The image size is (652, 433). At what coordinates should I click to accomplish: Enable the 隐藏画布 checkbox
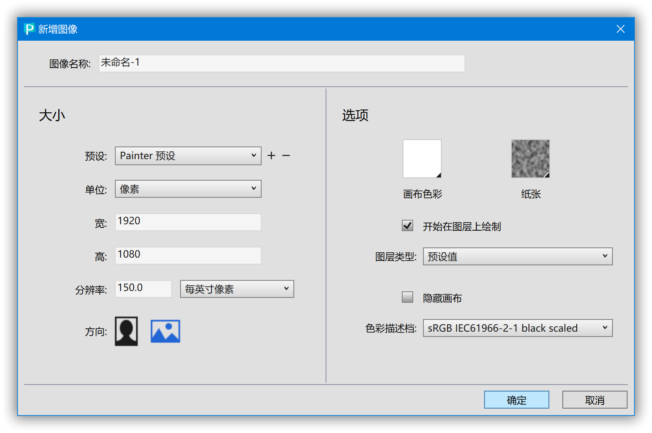[407, 297]
